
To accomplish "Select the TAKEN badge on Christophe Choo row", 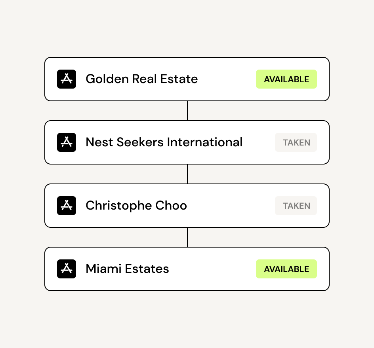I will 296,206.
